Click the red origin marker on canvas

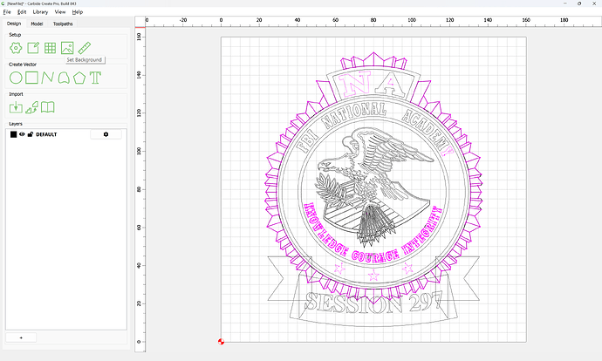tap(221, 342)
